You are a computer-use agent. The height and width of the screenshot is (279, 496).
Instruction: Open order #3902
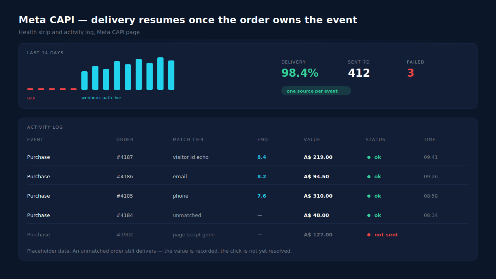pyautogui.click(x=124, y=234)
